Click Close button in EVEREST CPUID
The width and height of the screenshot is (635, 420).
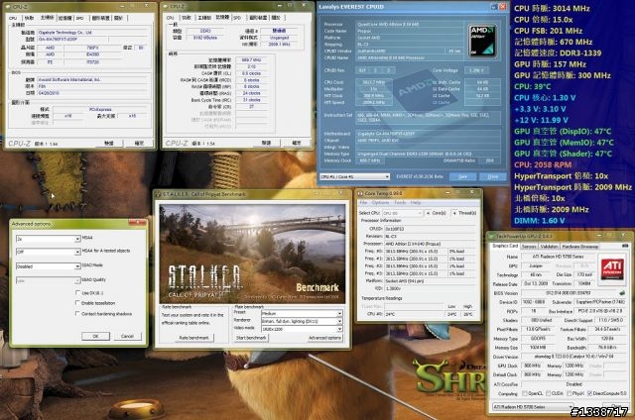(x=493, y=176)
